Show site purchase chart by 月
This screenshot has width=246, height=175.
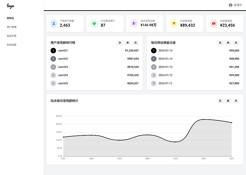(x=236, y=101)
